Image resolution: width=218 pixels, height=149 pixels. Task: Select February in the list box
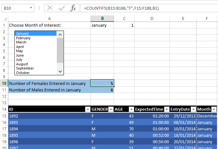click(x=23, y=38)
